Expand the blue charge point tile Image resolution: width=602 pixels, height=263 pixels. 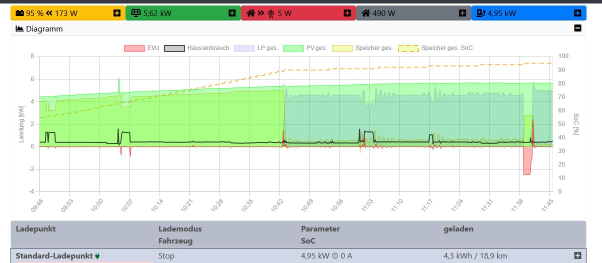coord(577,13)
